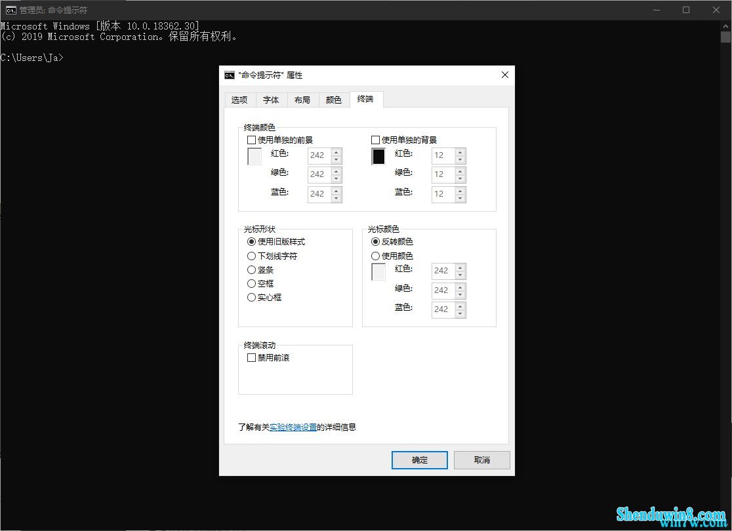Screen dimensions: 732x531
Task: Switch to the 布局 tab
Action: click(x=302, y=100)
